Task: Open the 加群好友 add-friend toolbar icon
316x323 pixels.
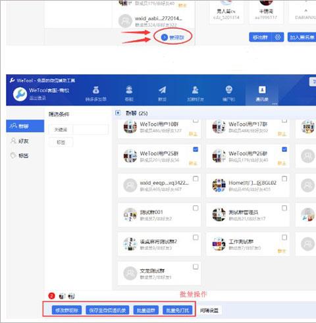Action: 195,90
